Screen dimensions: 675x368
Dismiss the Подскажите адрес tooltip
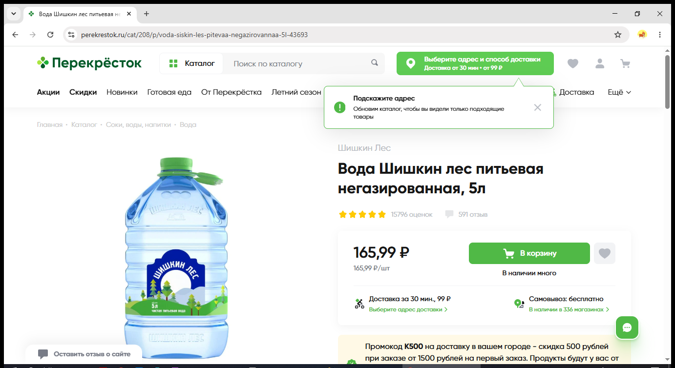[x=538, y=107]
